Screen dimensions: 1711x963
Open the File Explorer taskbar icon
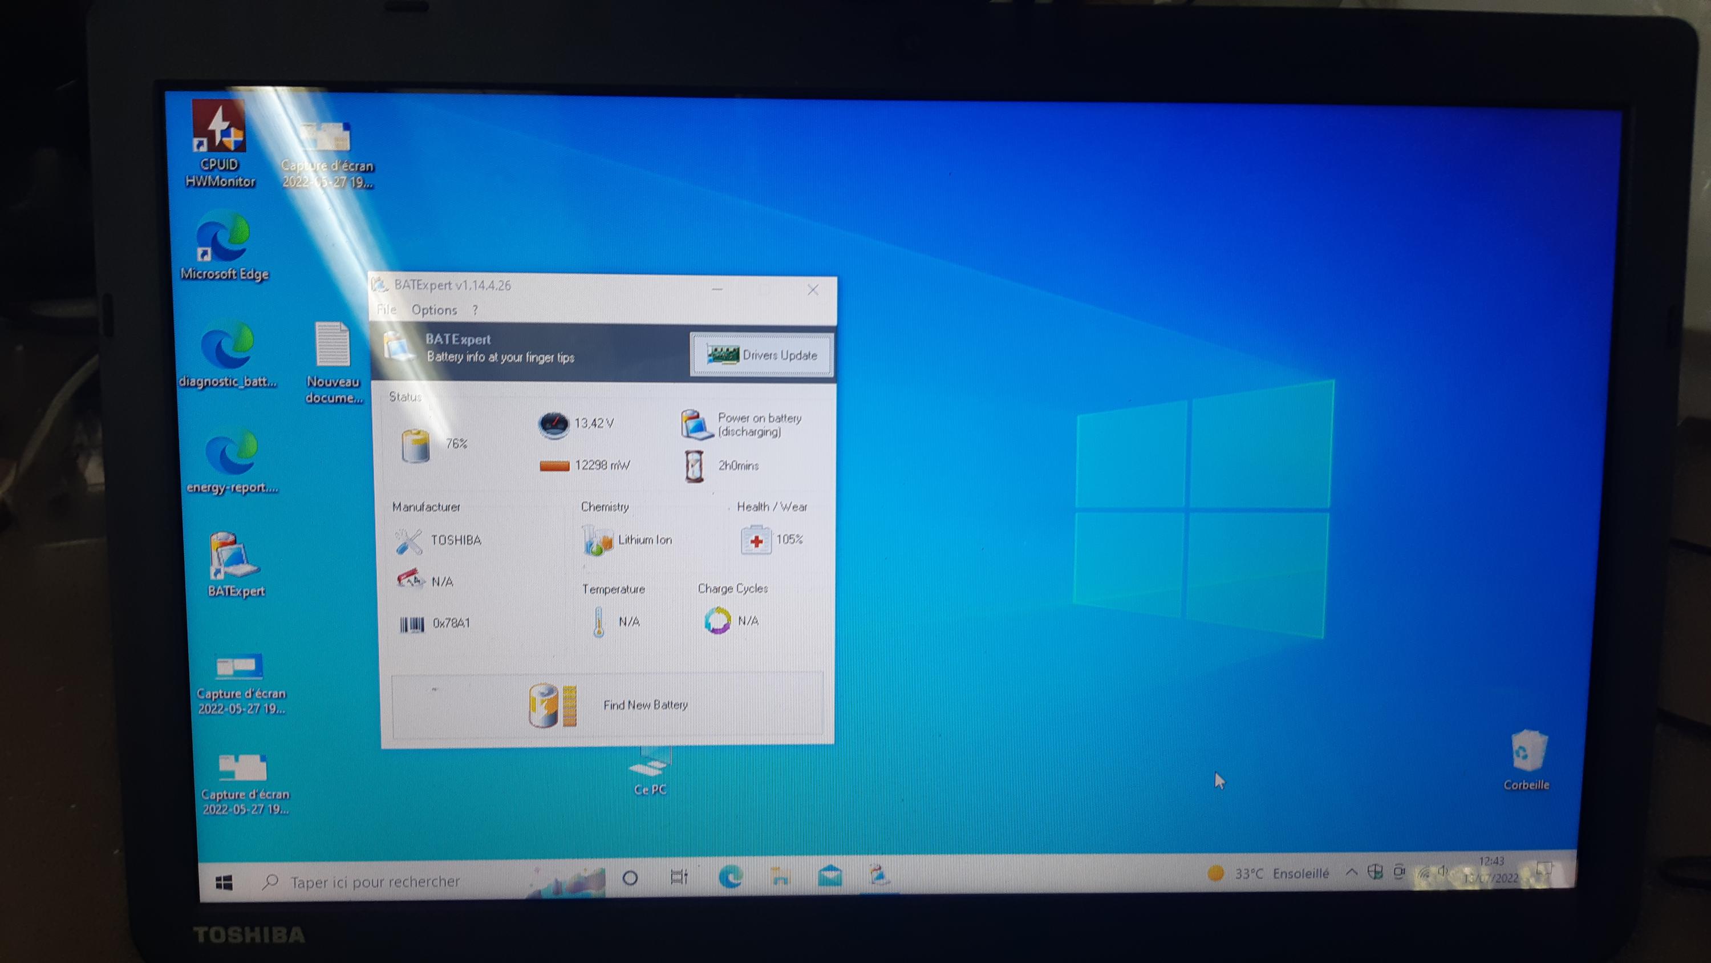(x=781, y=877)
